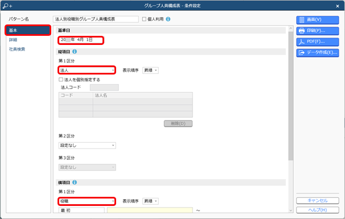Open 表示順序 dropdown next to 役職

(150, 201)
